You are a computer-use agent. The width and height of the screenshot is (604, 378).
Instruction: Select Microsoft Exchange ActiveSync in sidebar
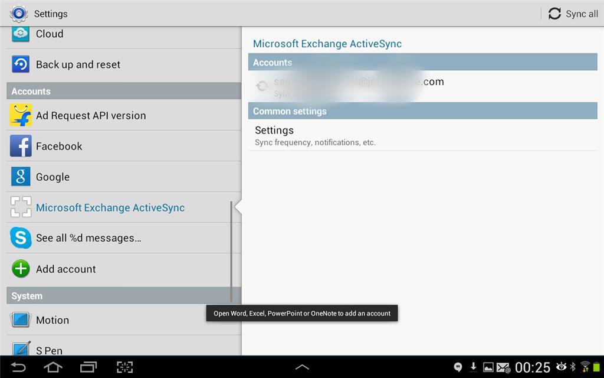(x=124, y=207)
